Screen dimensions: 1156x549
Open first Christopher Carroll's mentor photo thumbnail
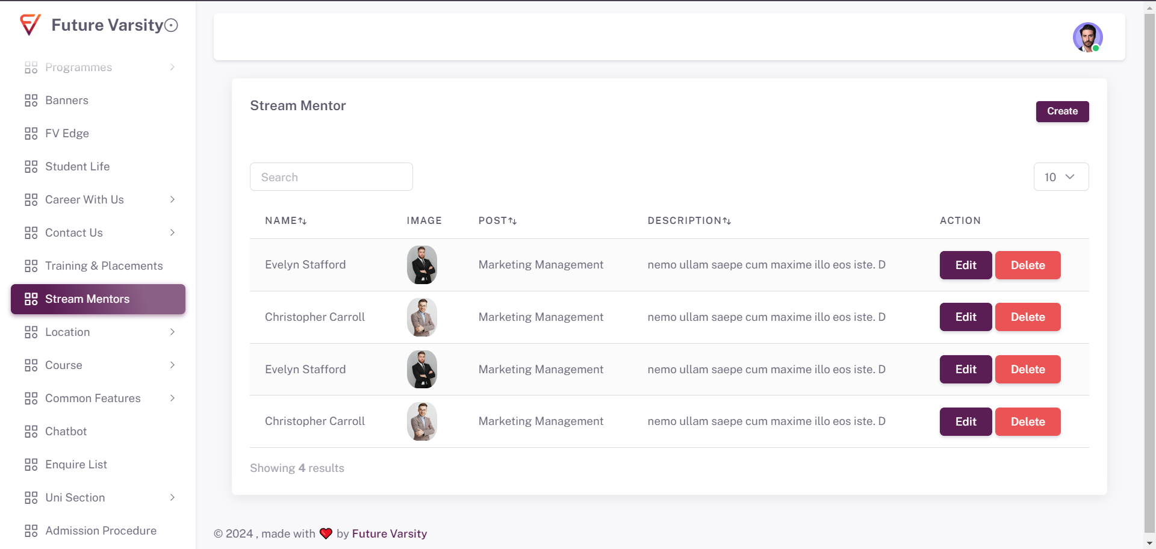[x=421, y=317]
